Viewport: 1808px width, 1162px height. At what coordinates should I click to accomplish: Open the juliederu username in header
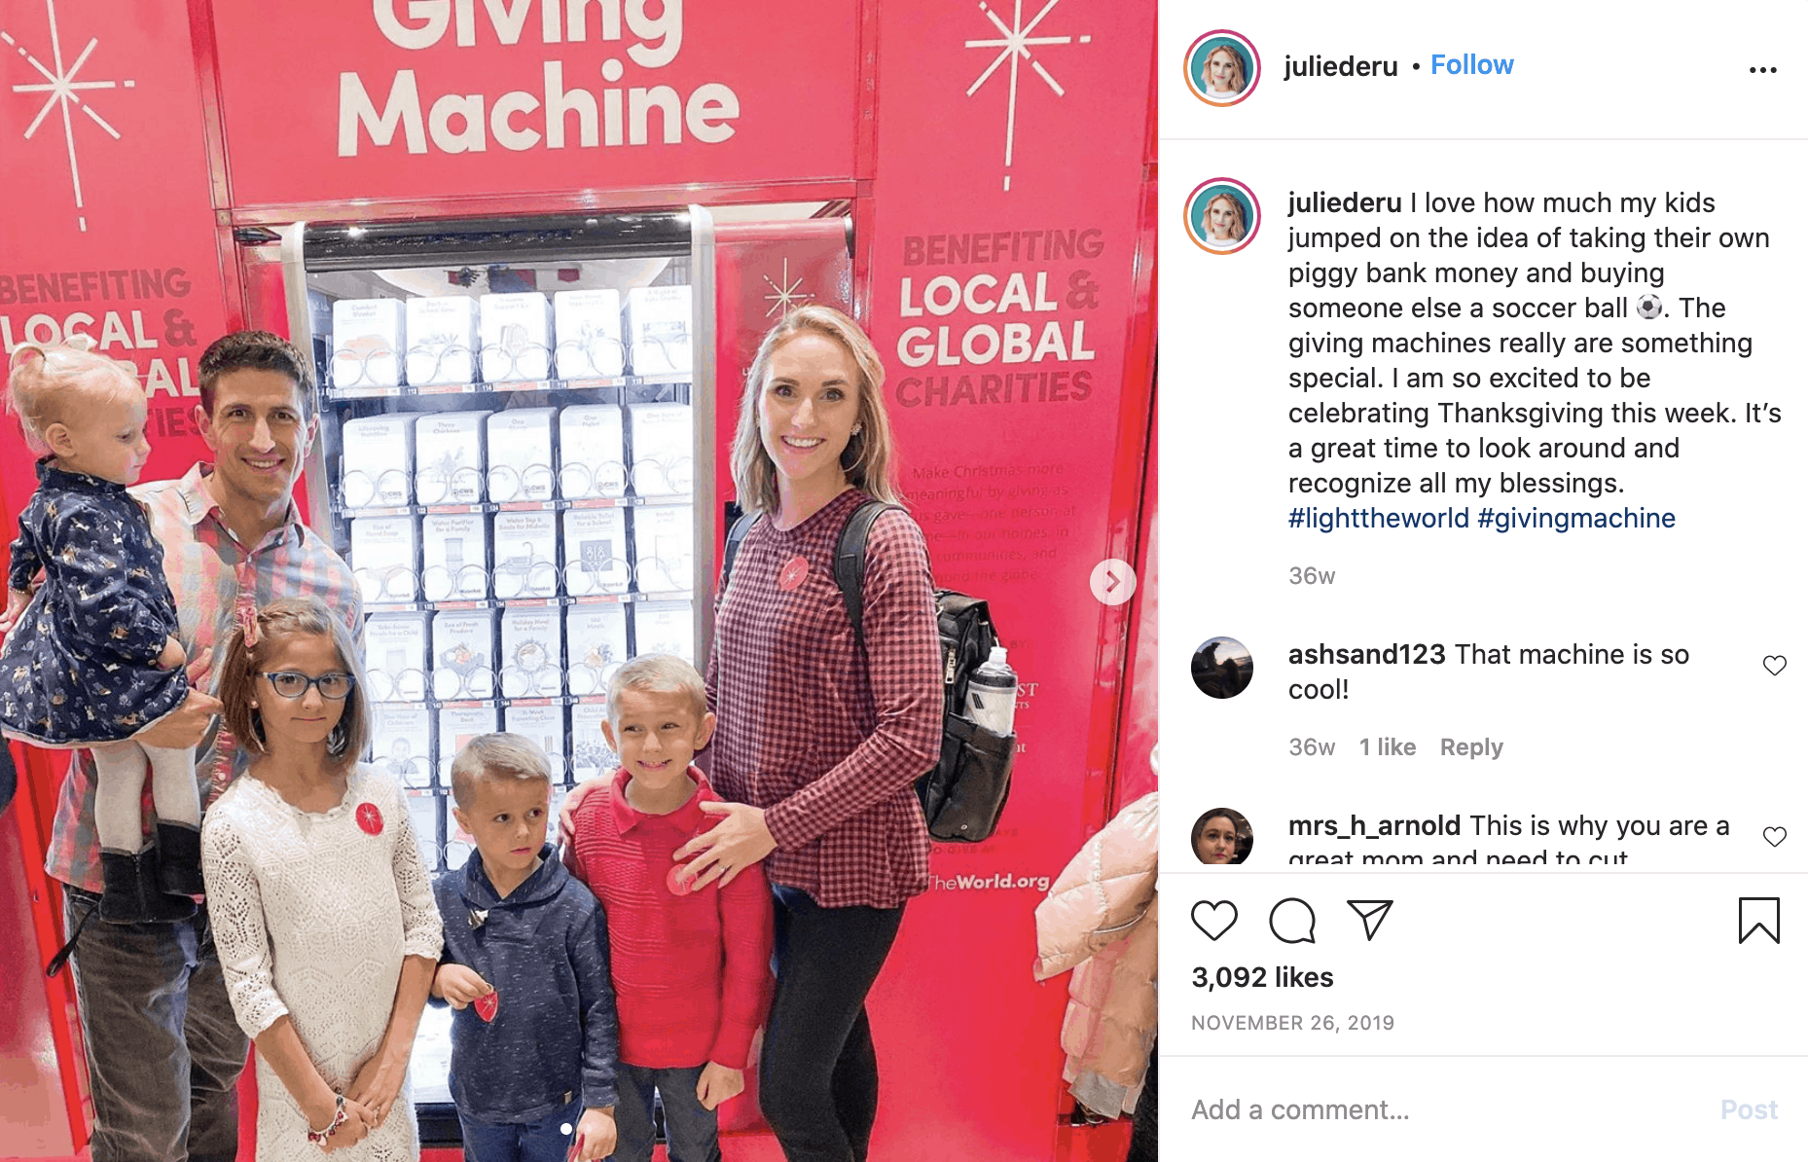(1341, 66)
